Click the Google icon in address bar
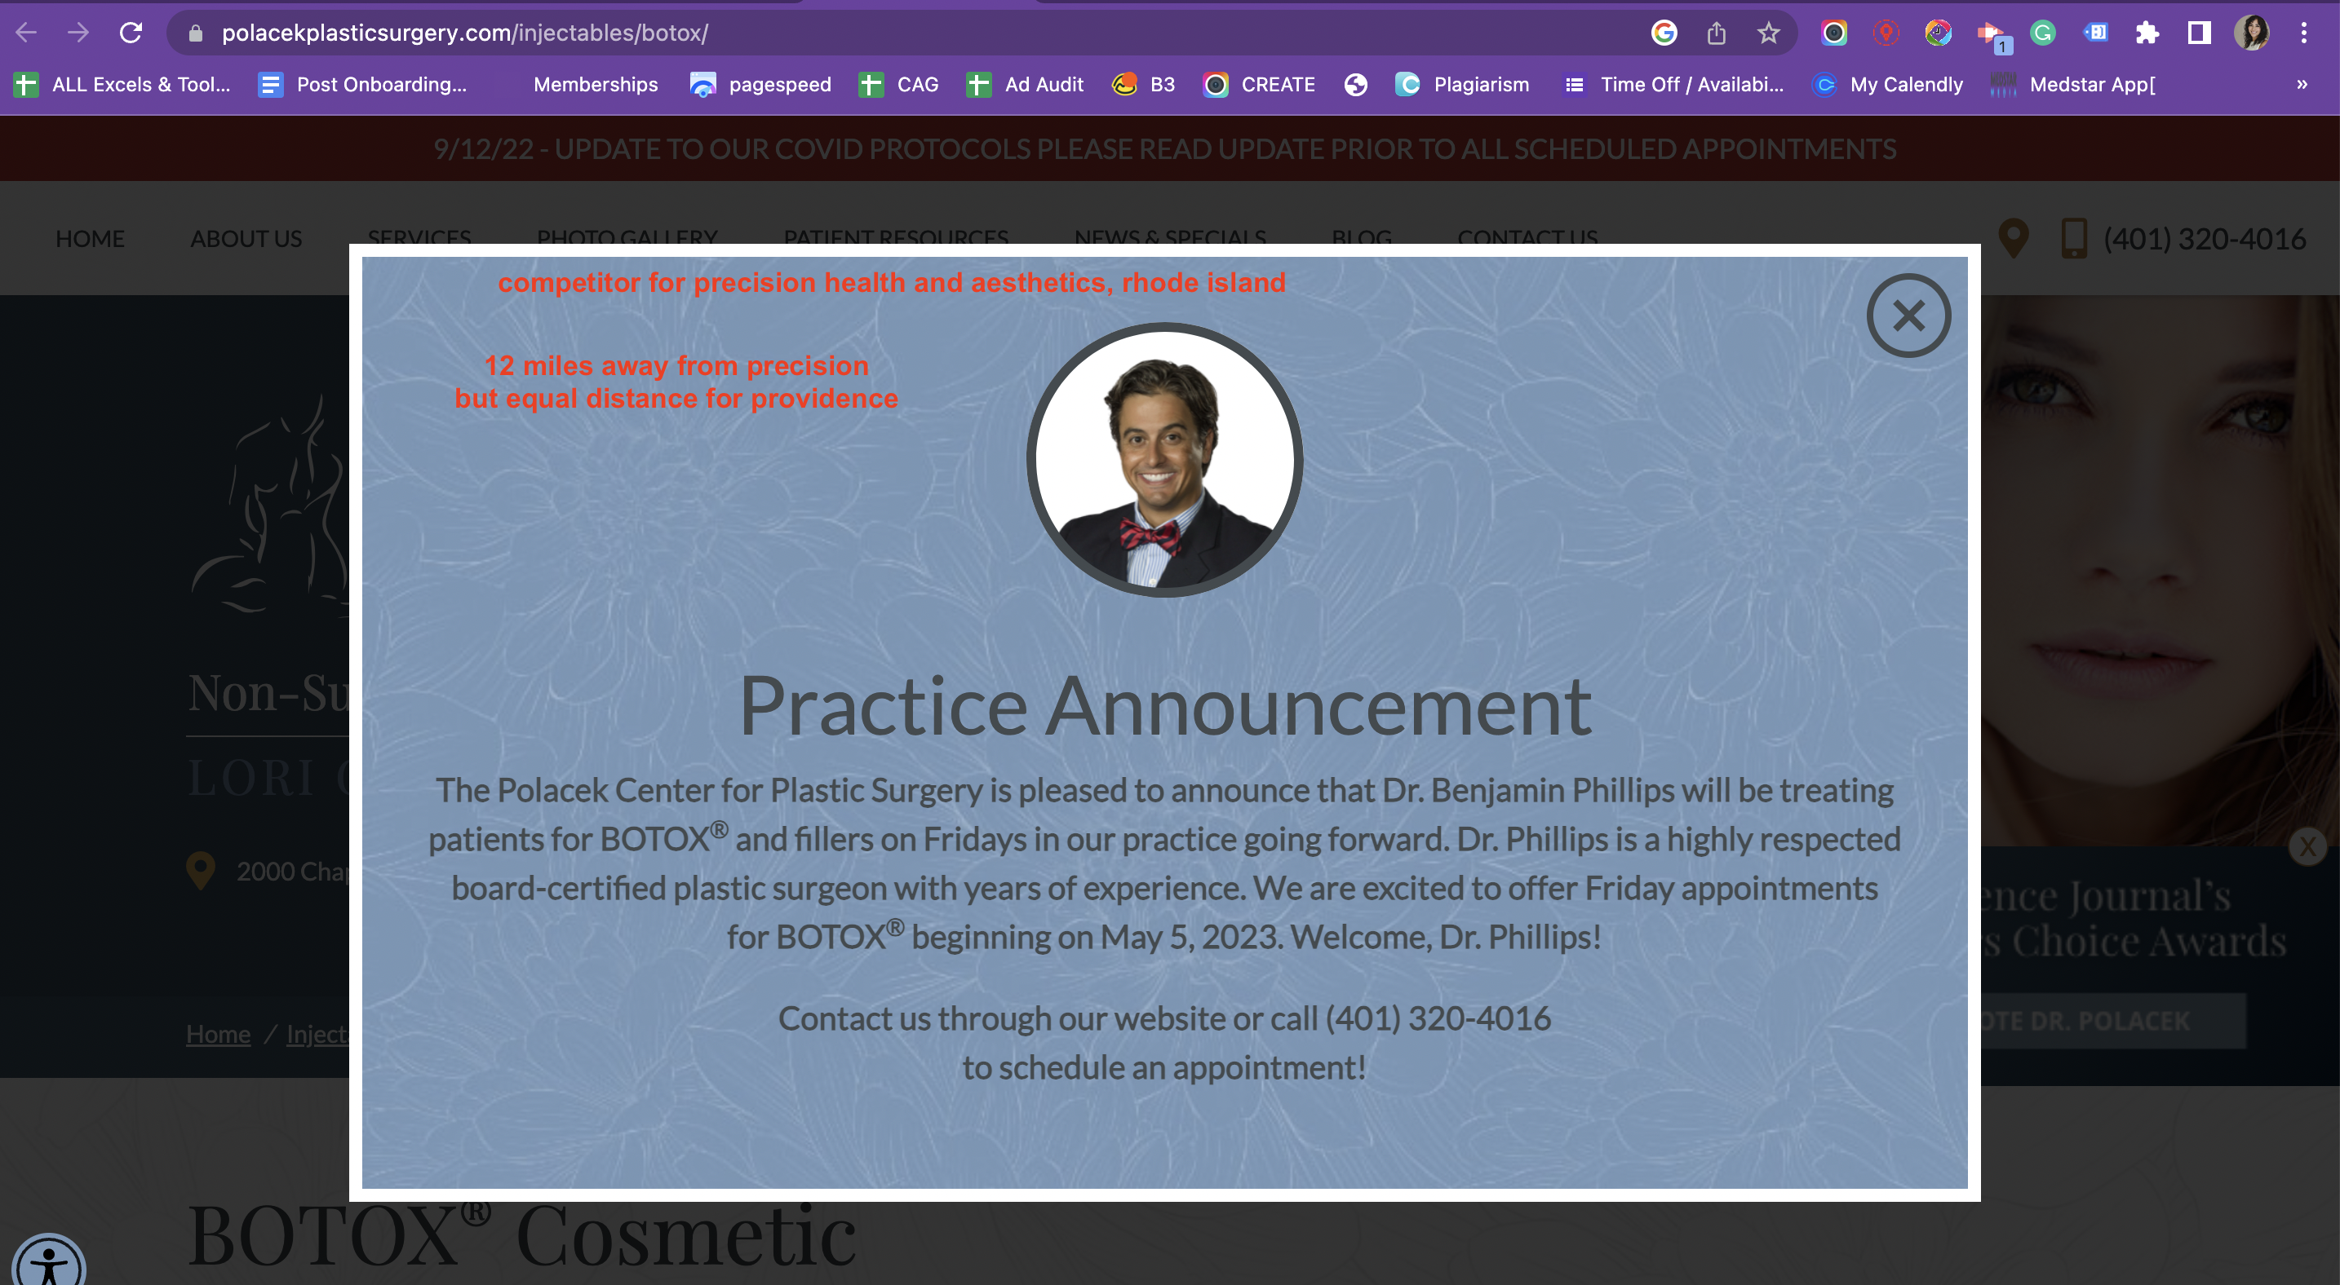Viewport: 2340px width, 1285px height. click(1664, 33)
